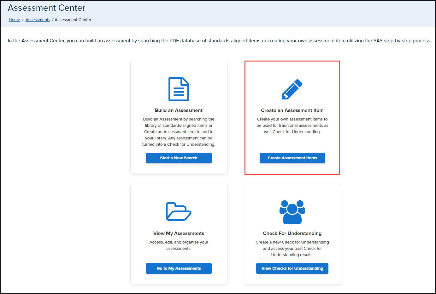Click the current Assessment Center breadcrumb text

click(x=73, y=20)
